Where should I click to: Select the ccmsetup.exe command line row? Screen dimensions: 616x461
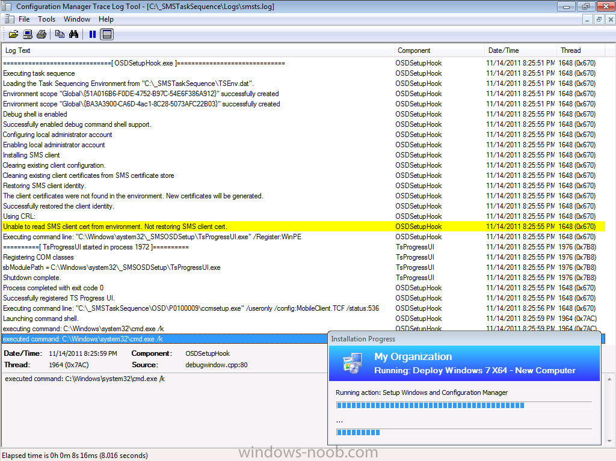304,308
